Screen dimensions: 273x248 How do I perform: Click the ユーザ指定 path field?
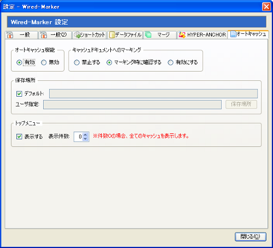[132, 104]
